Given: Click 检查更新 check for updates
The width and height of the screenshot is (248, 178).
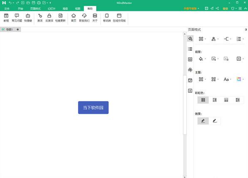Looking at the screenshot, I should tap(60, 18).
